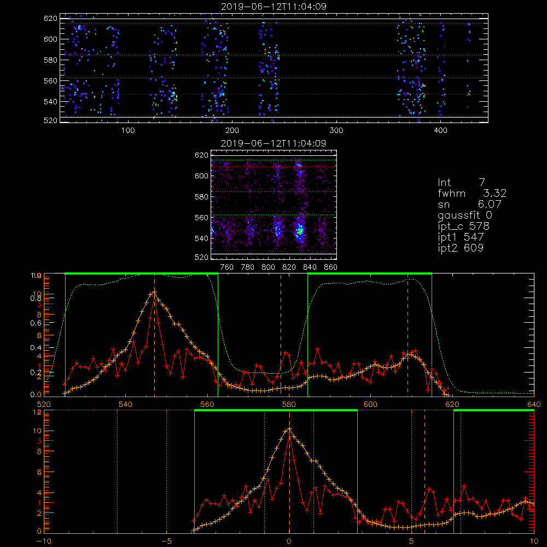Select the 'ipt1 547' readout line
The image size is (547, 547).
pyautogui.click(x=461, y=237)
